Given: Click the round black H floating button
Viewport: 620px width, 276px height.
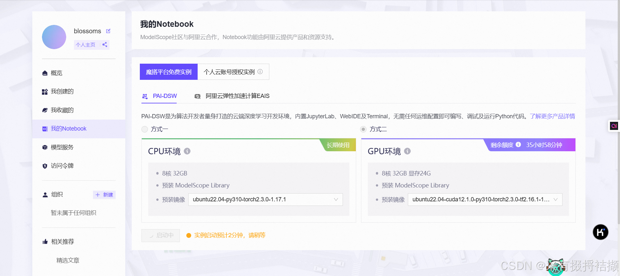Looking at the screenshot, I should point(601,232).
